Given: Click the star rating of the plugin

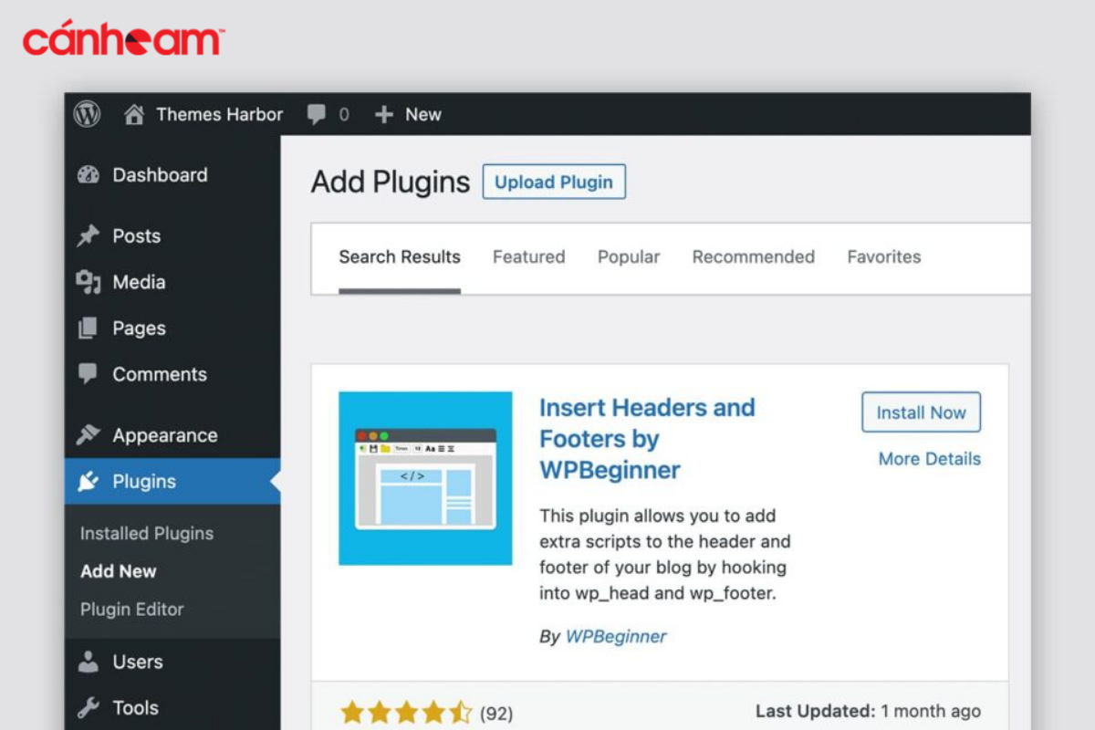Looking at the screenshot, I should pos(407,713).
